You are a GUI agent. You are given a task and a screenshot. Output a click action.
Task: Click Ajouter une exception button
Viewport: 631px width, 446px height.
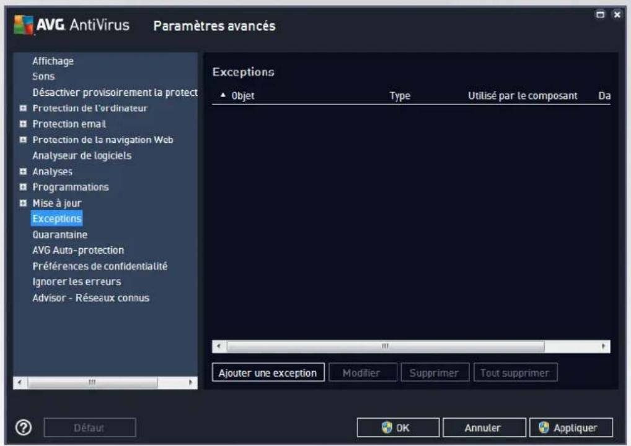[x=268, y=372]
